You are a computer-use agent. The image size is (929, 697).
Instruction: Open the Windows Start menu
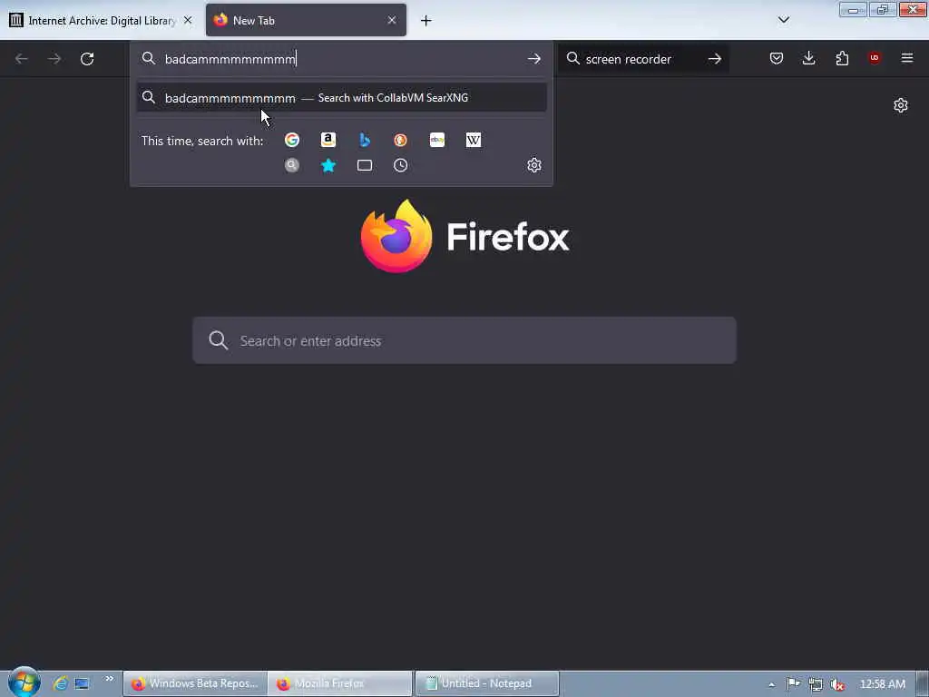tap(24, 682)
